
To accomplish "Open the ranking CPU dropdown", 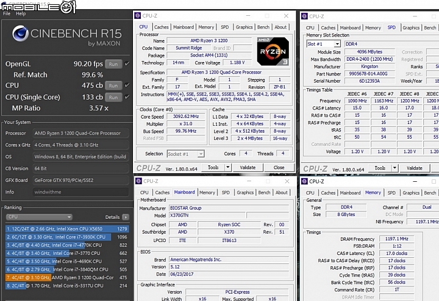I will pyautogui.click(x=39, y=217).
